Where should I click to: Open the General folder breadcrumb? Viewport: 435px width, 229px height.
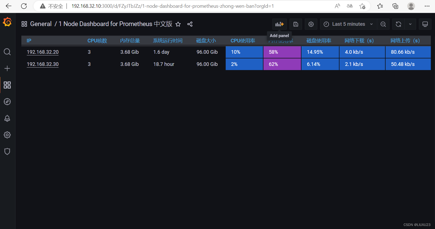coord(41,24)
